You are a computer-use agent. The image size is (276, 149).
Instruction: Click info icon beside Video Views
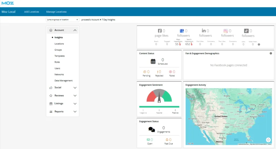coord(259,44)
